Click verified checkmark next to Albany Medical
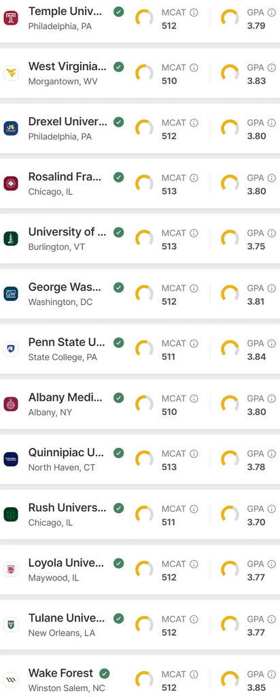The height and width of the screenshot is (697, 280). point(118,398)
